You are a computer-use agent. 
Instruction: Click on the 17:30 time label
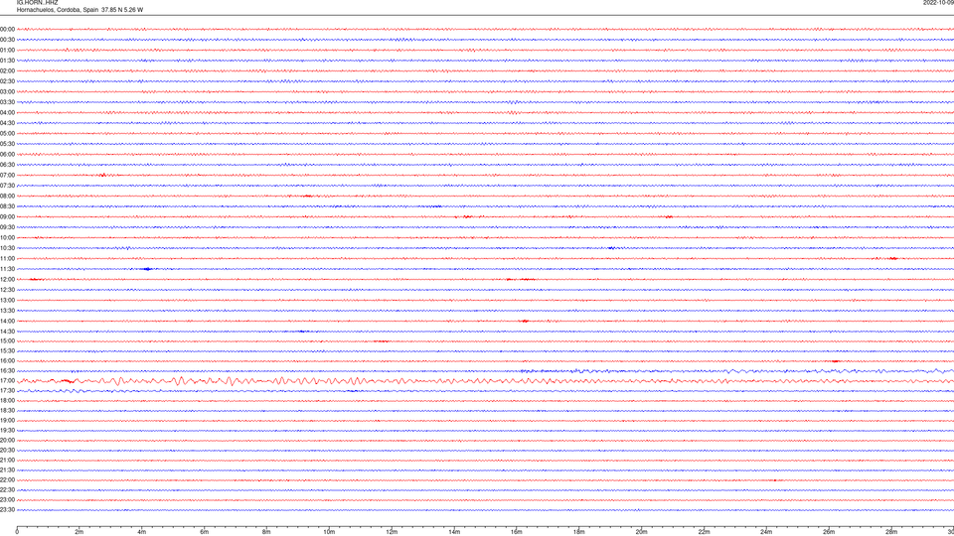(x=7, y=391)
